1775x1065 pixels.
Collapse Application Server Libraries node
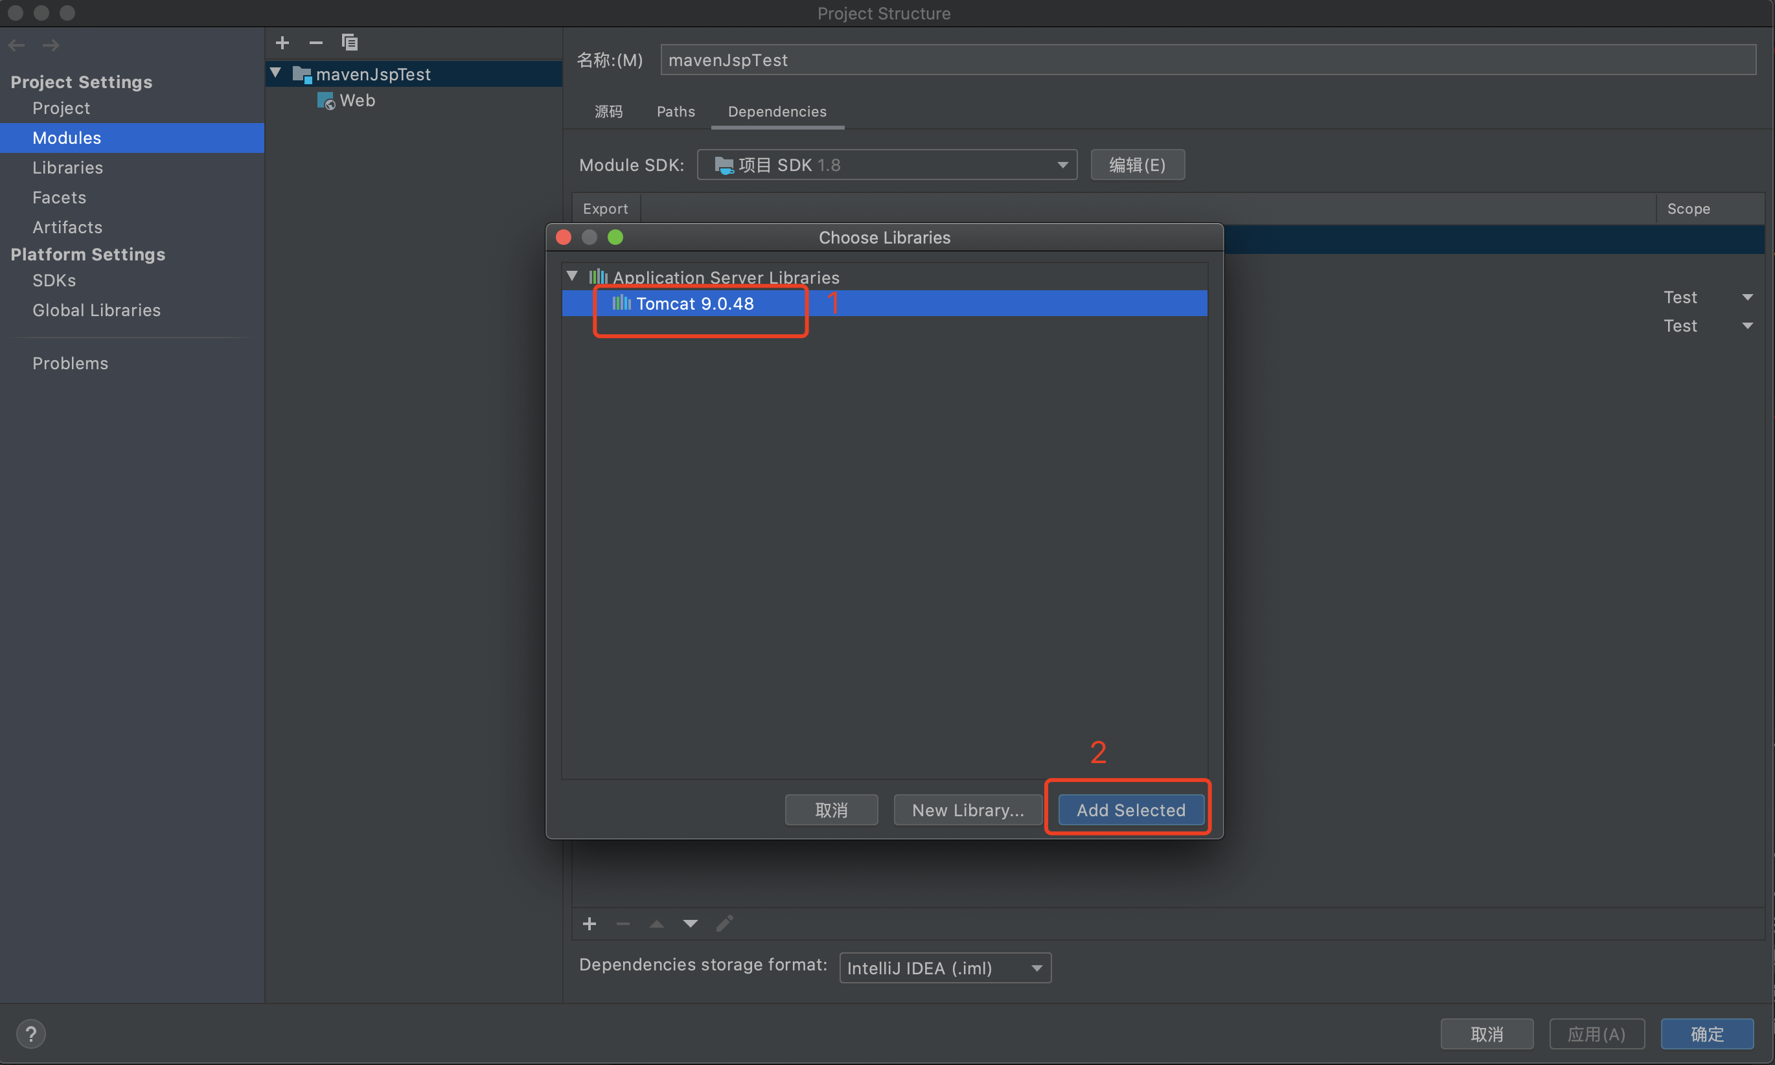pyautogui.click(x=572, y=277)
